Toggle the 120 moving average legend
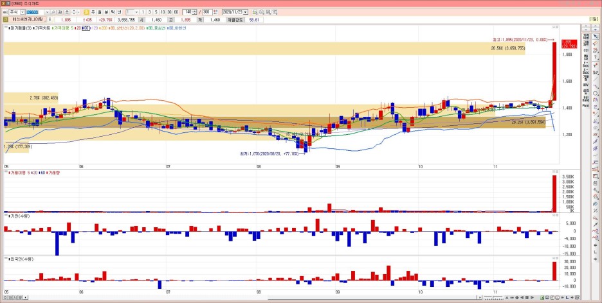Screen dimensions: 602x303 coord(95,28)
